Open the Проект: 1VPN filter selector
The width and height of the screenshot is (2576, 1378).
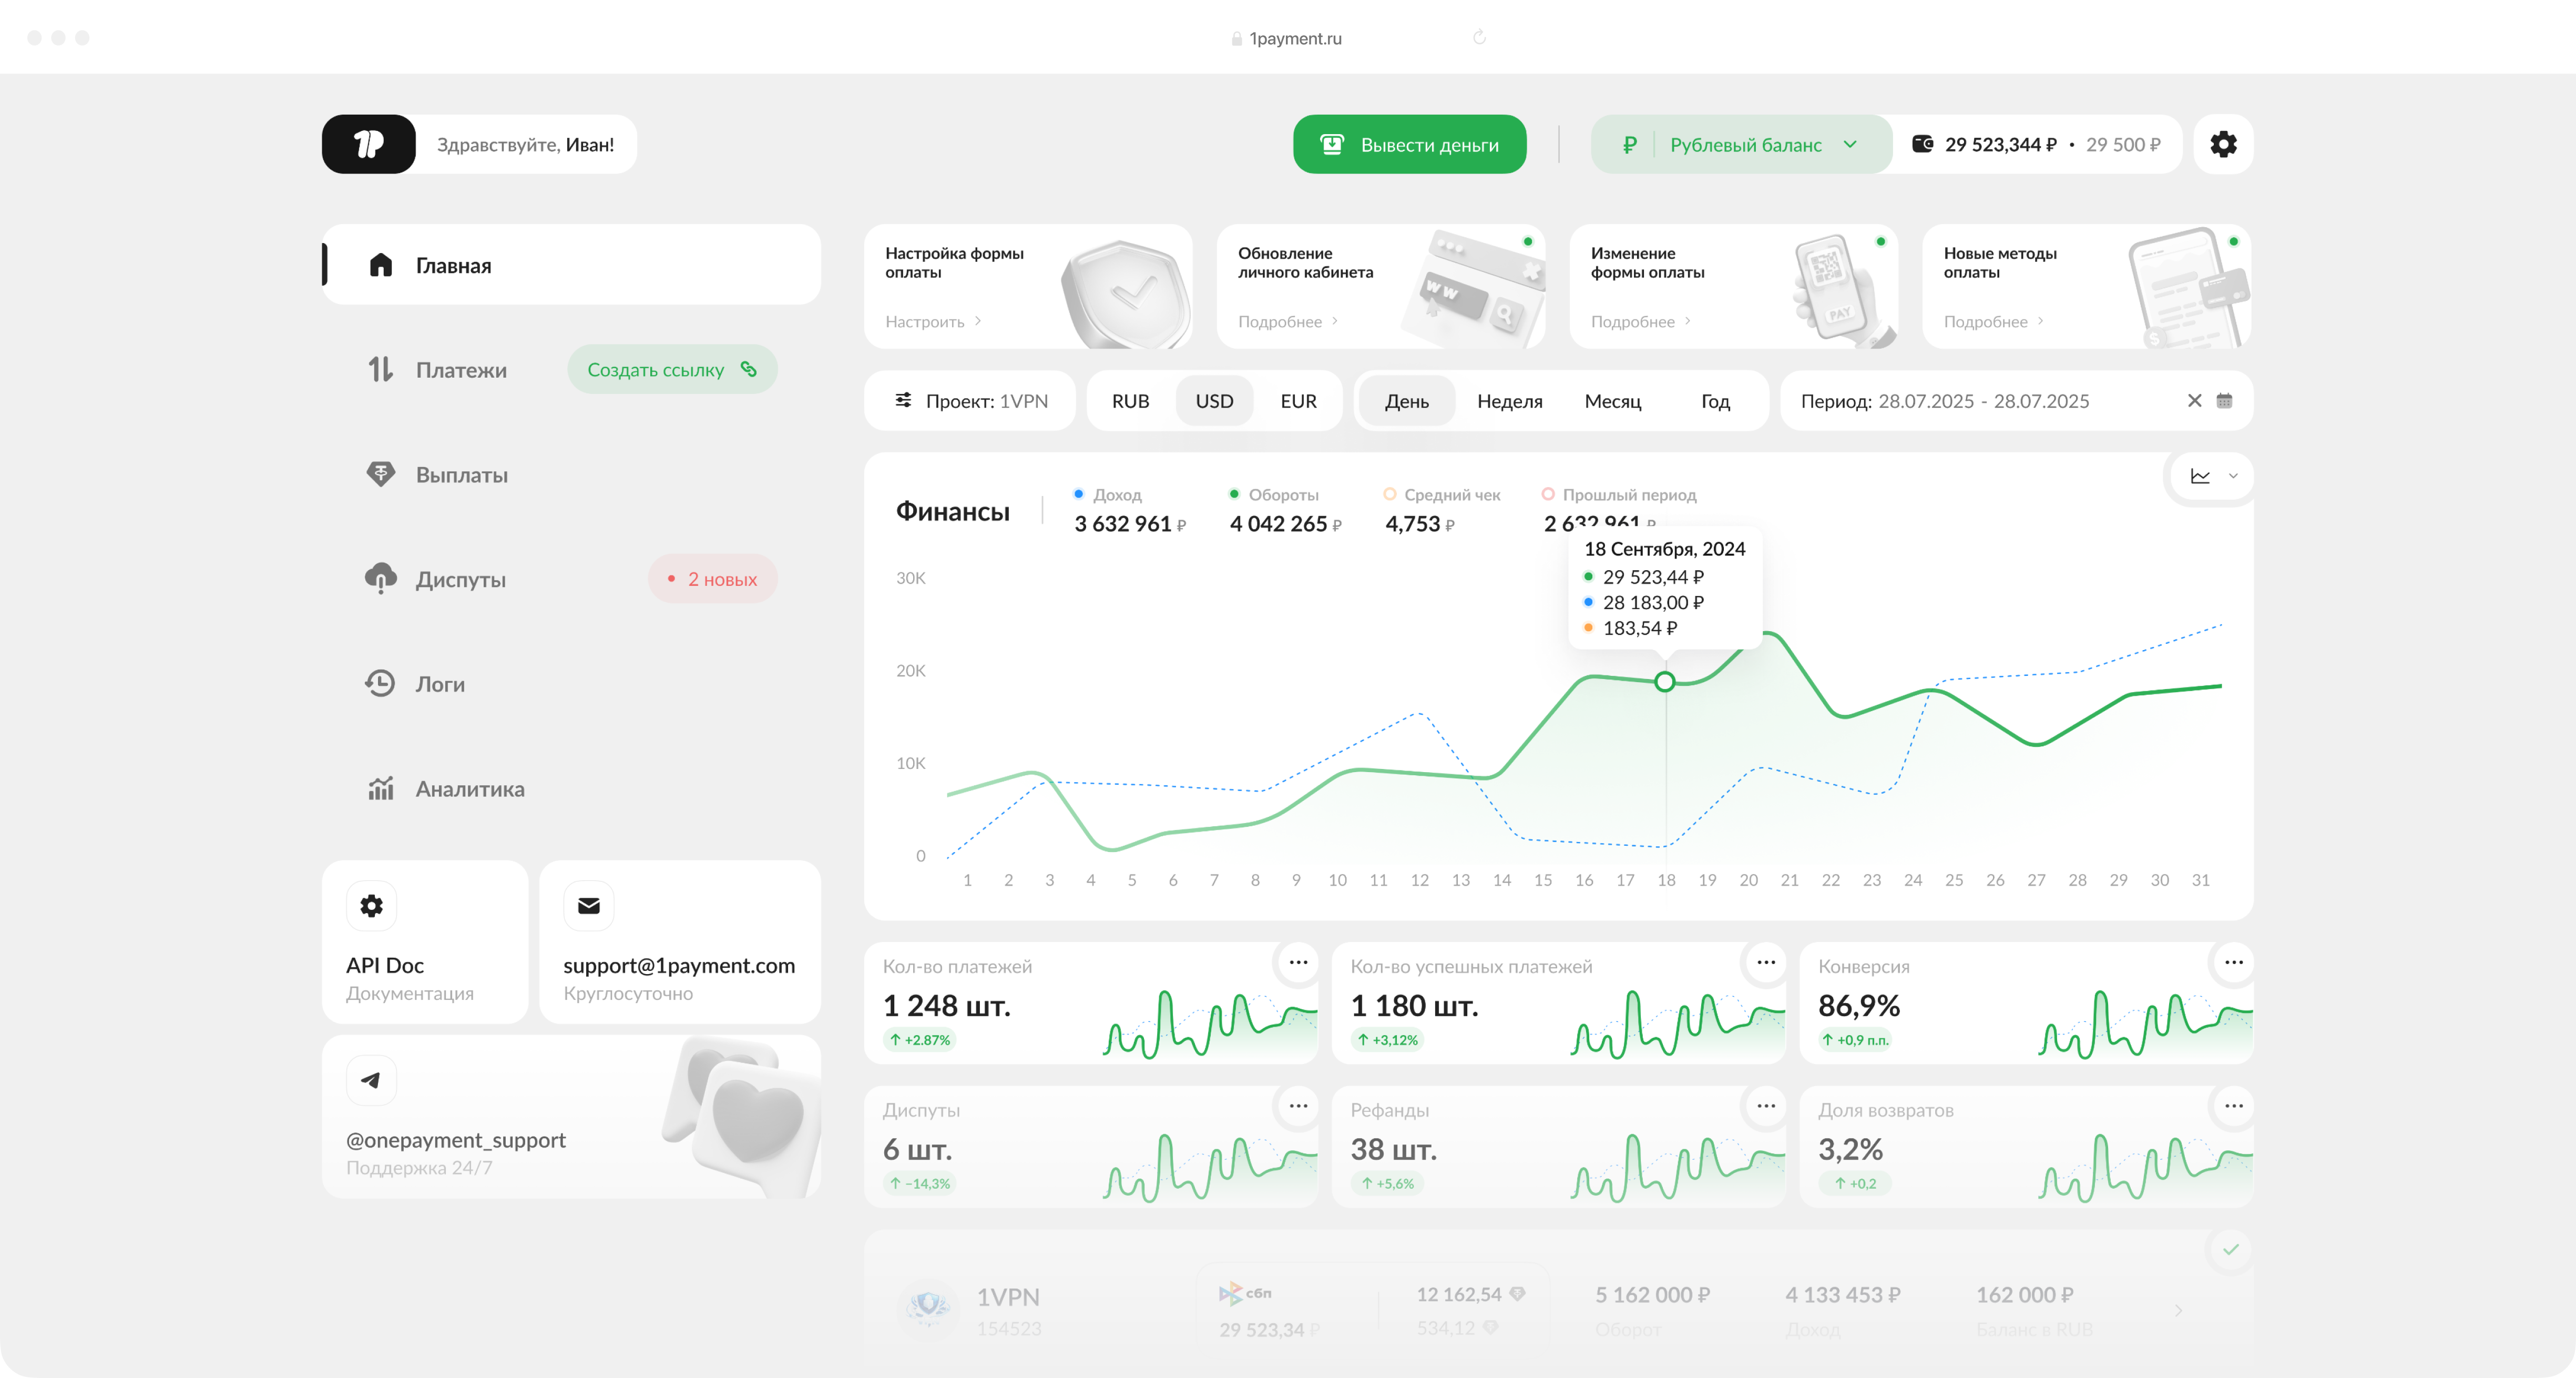point(970,400)
